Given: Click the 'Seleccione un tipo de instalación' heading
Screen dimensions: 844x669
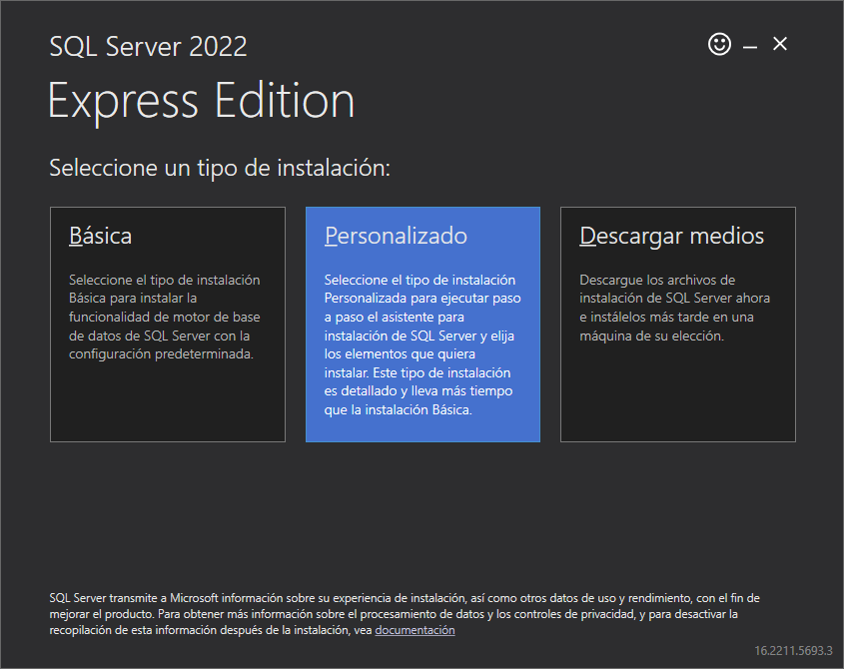Looking at the screenshot, I should point(220,168).
